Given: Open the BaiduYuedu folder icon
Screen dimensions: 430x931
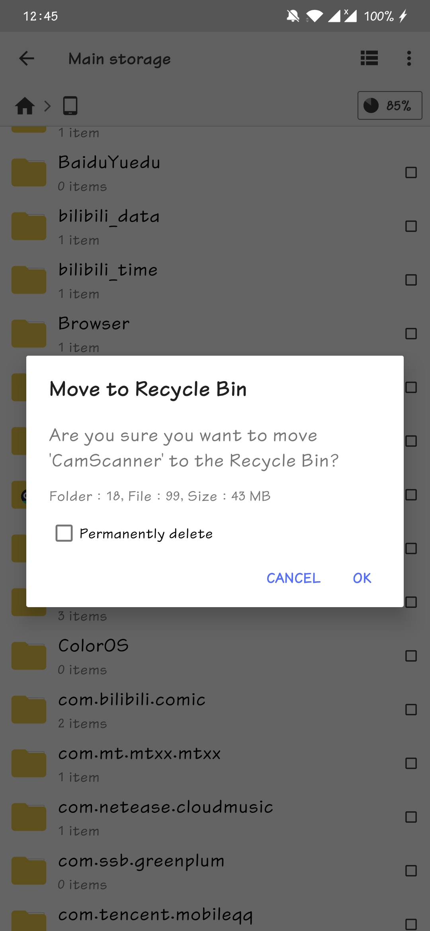Looking at the screenshot, I should click(29, 173).
